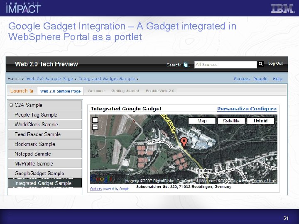This screenshot has height=224, width=299.
Task: Open the Enable Web 2.0 tab
Action: (160, 91)
